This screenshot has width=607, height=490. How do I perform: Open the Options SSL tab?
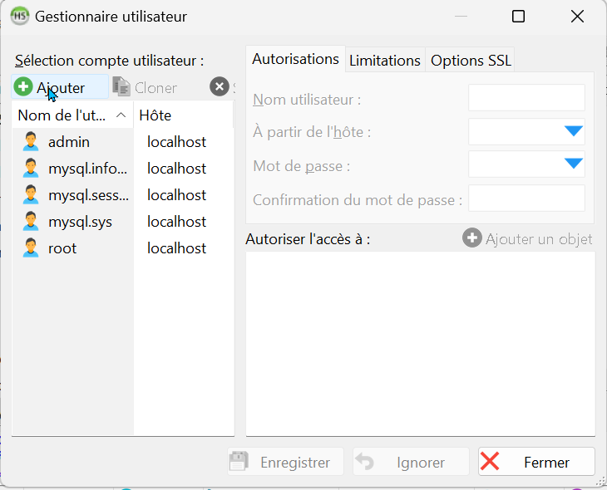point(471,61)
